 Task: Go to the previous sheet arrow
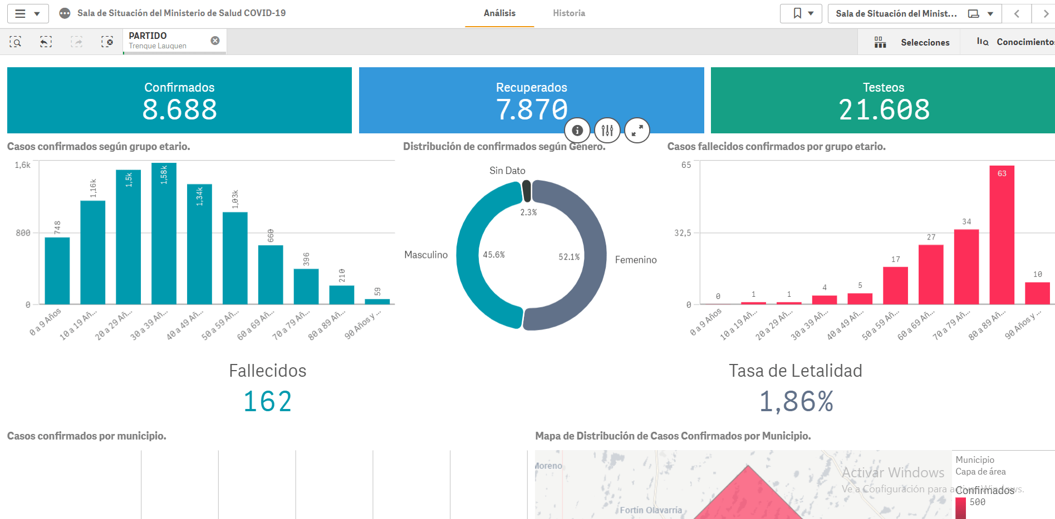point(1017,13)
